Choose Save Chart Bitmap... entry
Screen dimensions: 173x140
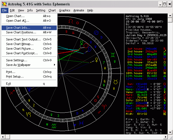tap(29, 44)
